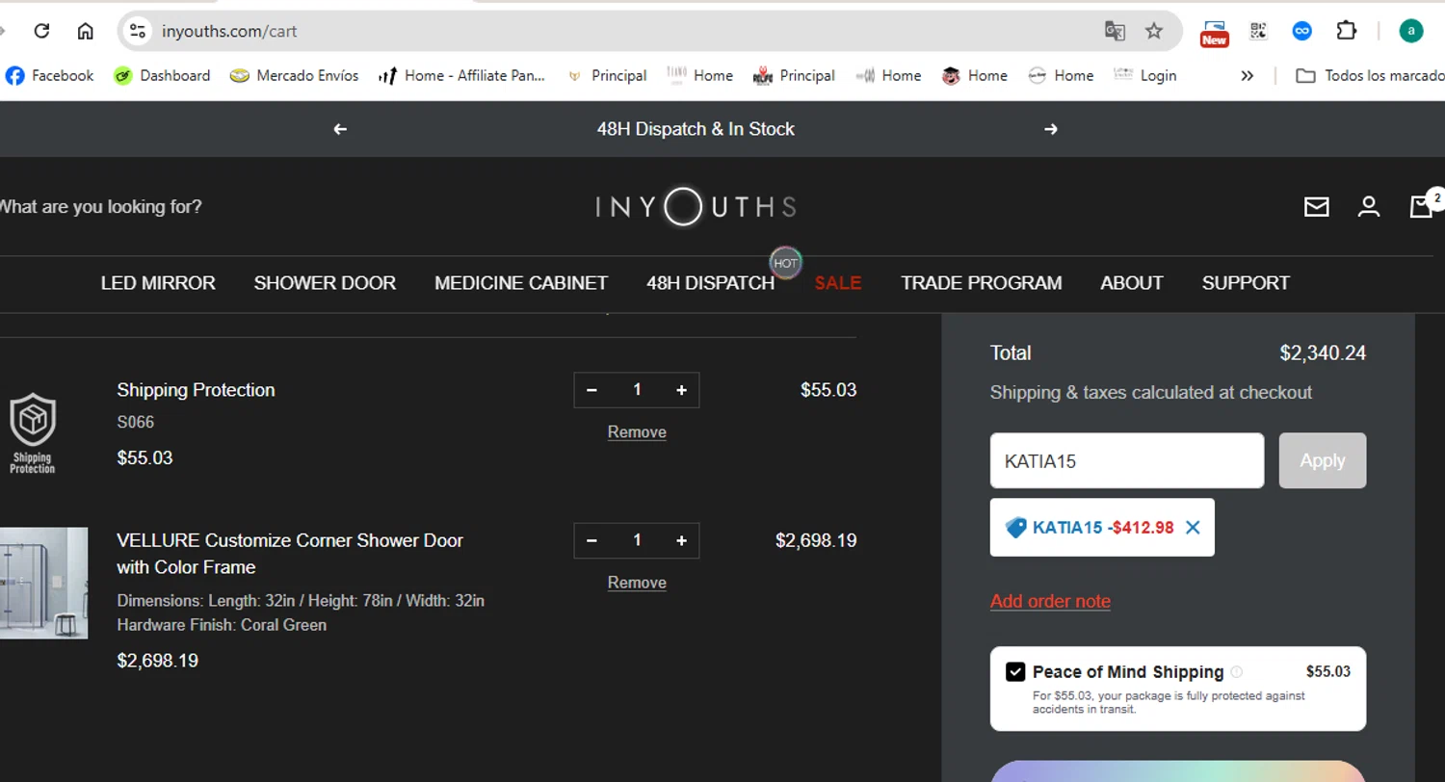Screen dimensions: 1445x782
Task: Open SALE menu item
Action: tap(838, 283)
